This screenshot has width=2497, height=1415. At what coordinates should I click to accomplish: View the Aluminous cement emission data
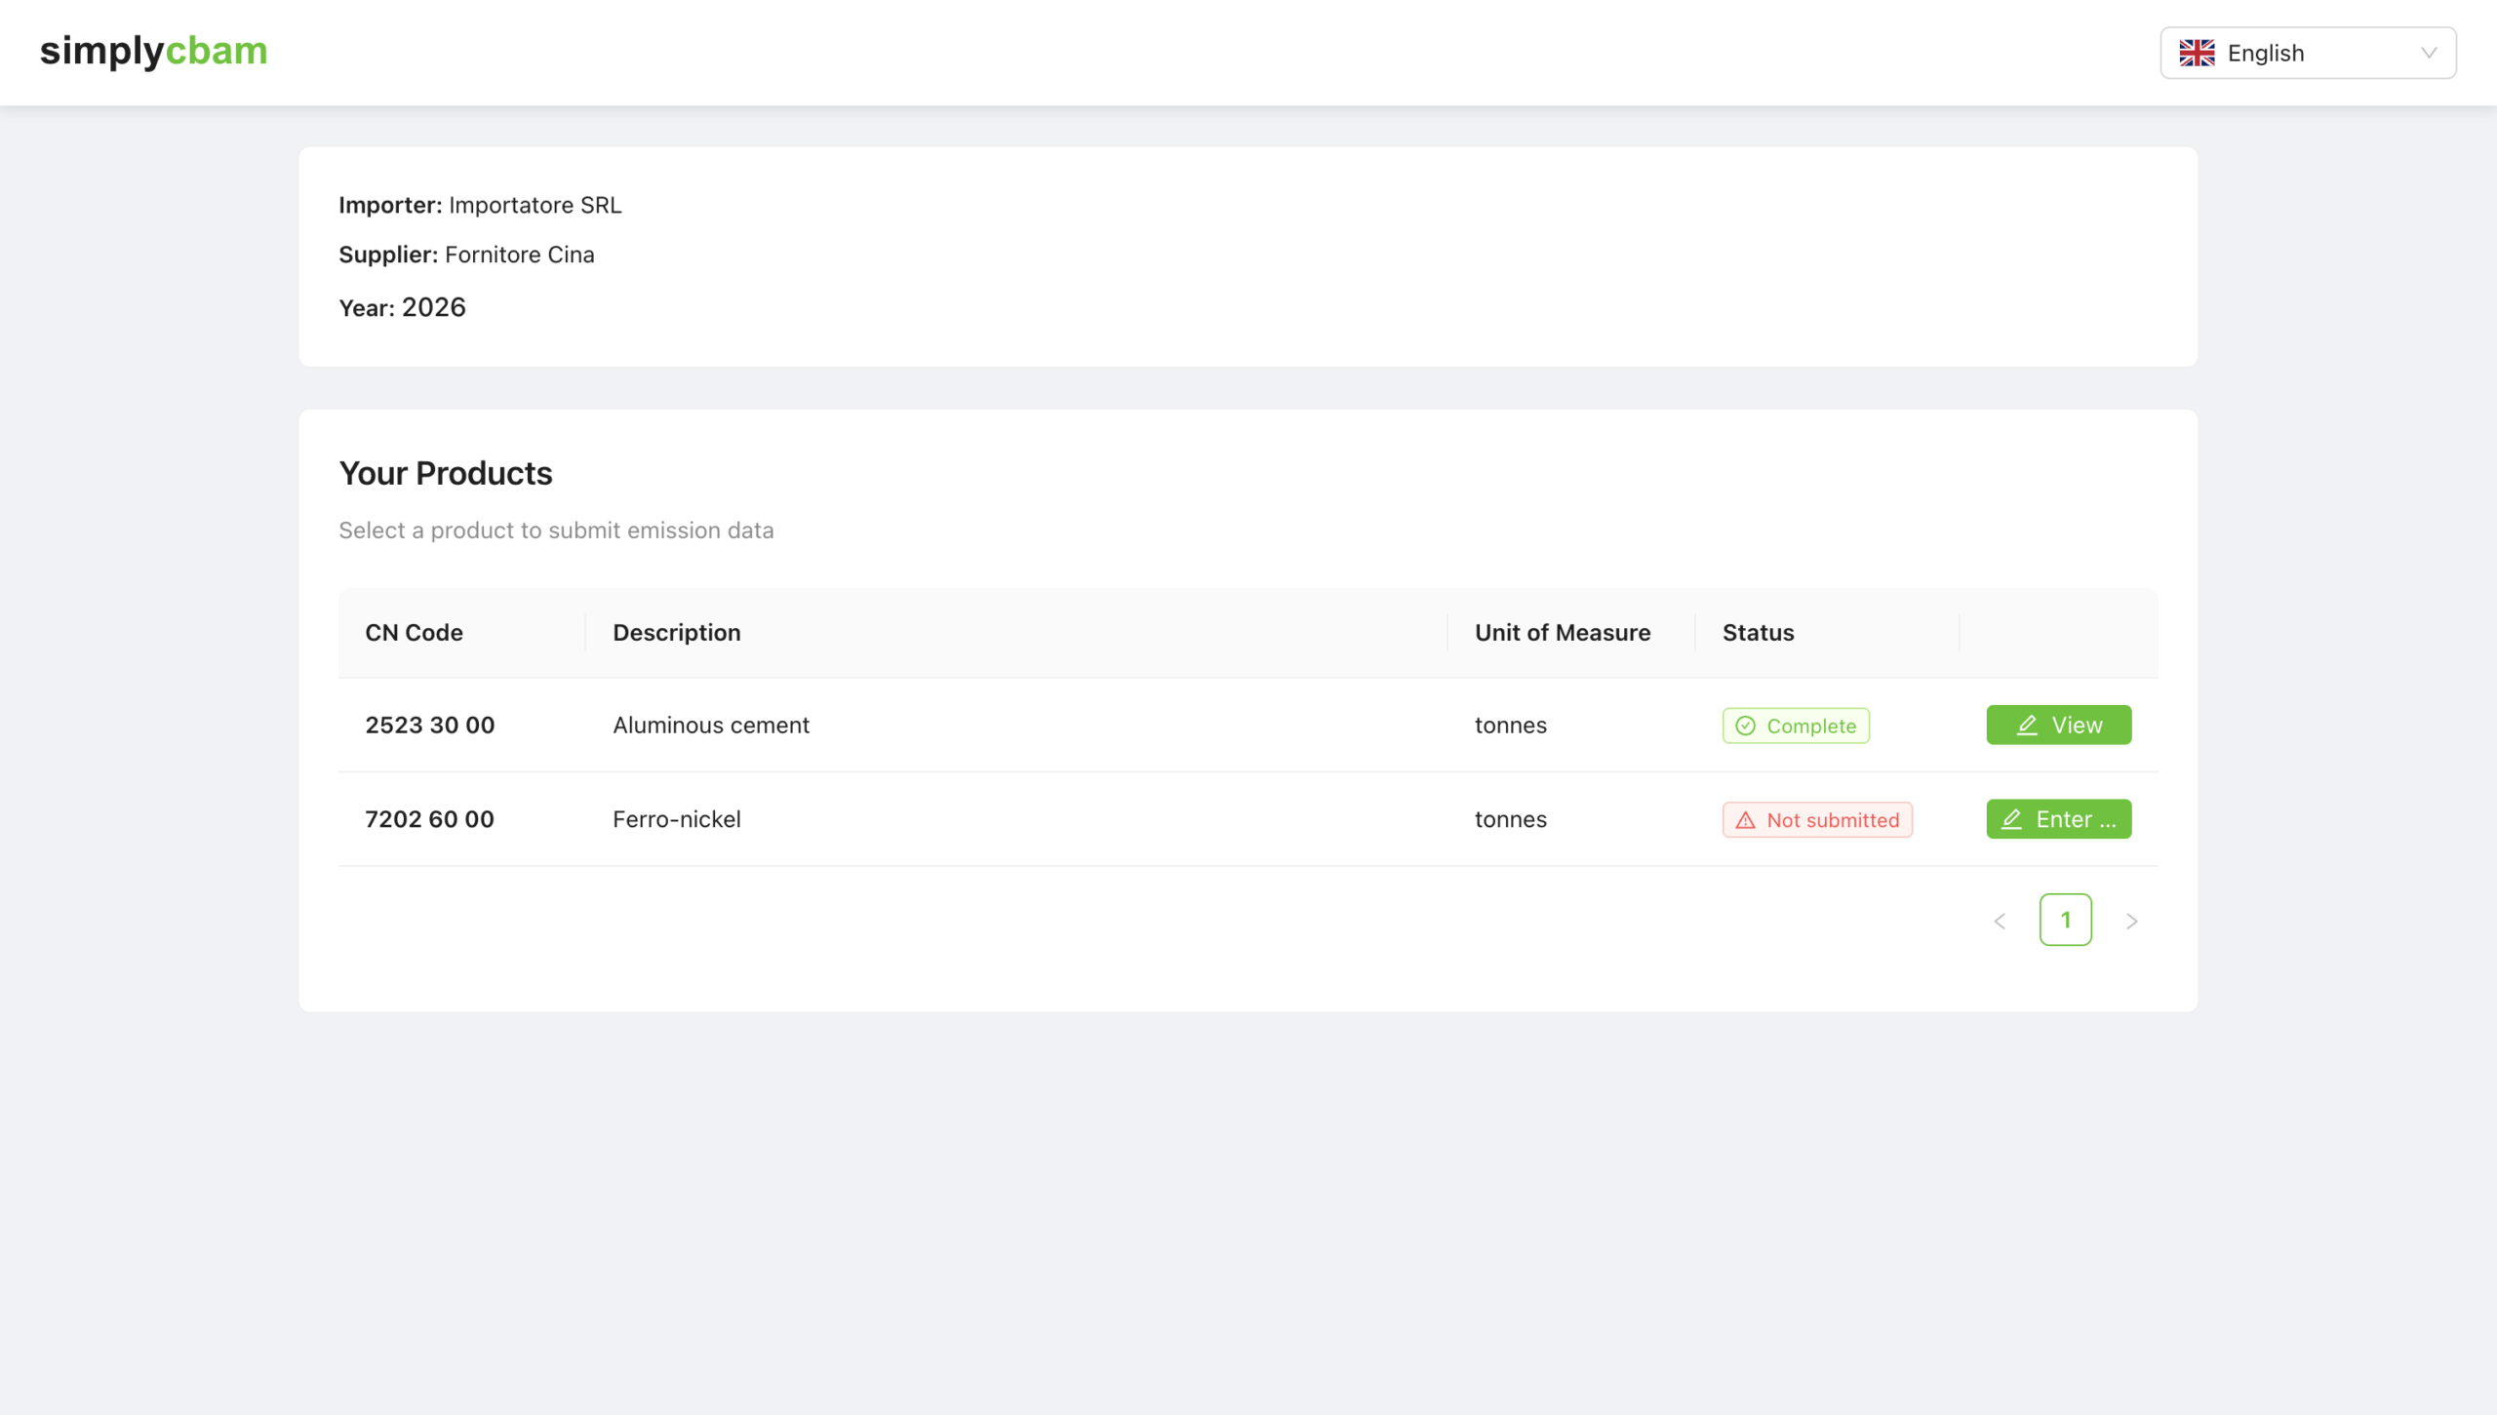[2058, 725]
